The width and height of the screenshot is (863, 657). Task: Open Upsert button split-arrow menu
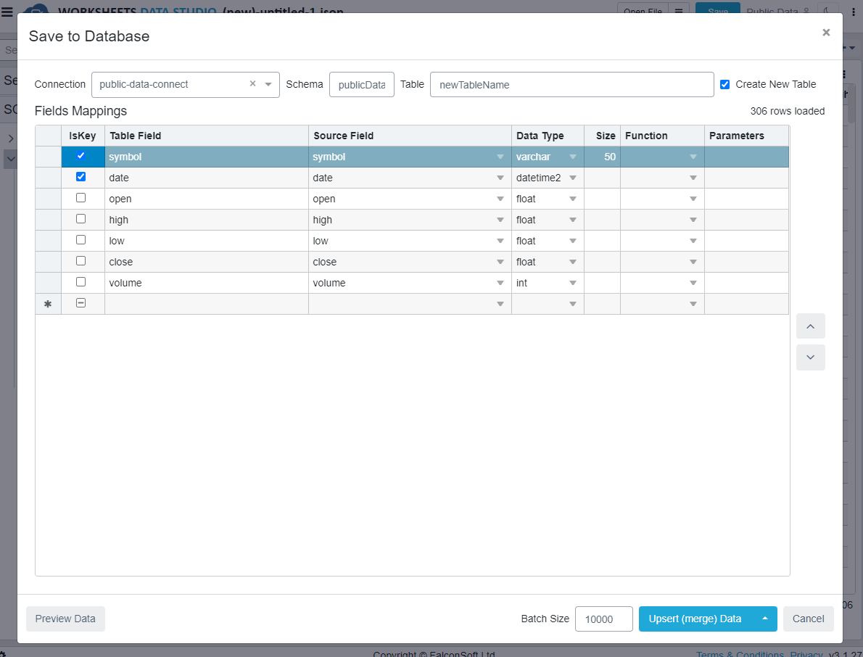[764, 619]
